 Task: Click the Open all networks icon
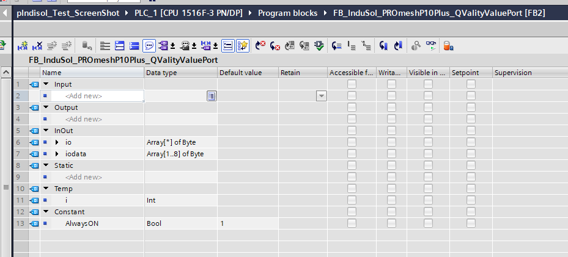[120, 46]
